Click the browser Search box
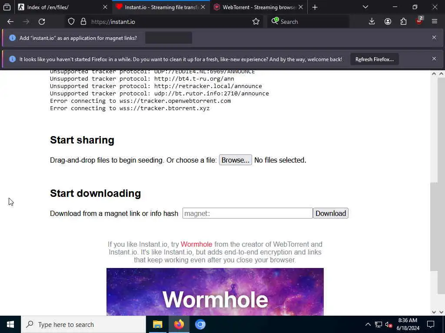This screenshot has width=445, height=333. 308,22
